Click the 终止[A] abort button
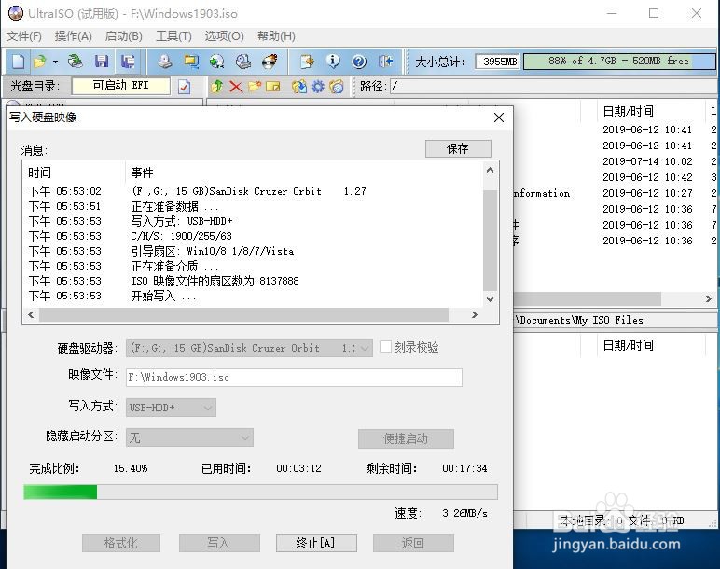The width and height of the screenshot is (720, 569). click(316, 543)
